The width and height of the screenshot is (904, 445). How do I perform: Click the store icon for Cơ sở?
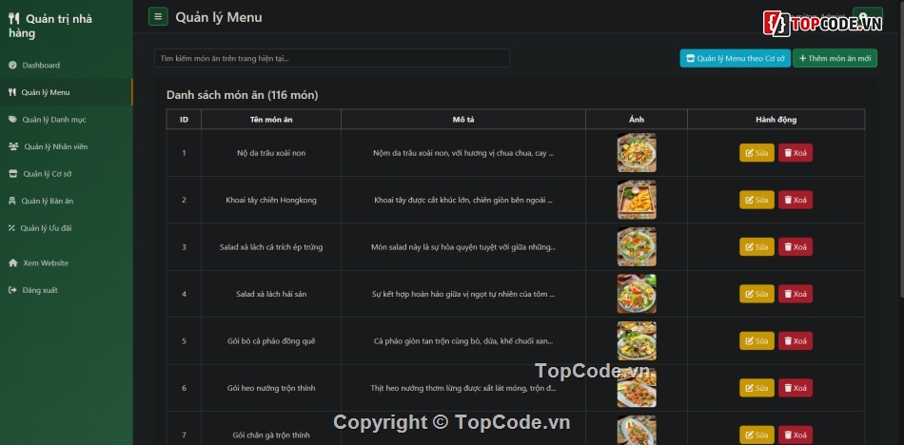(x=13, y=173)
